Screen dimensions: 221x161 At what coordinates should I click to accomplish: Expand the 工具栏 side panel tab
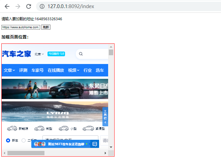coord(105,117)
